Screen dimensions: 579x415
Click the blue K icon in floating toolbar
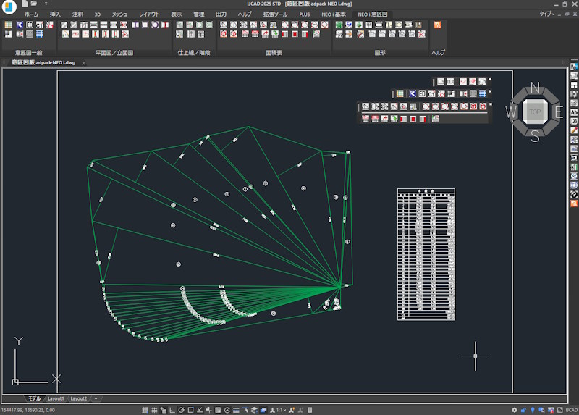pyautogui.click(x=411, y=94)
